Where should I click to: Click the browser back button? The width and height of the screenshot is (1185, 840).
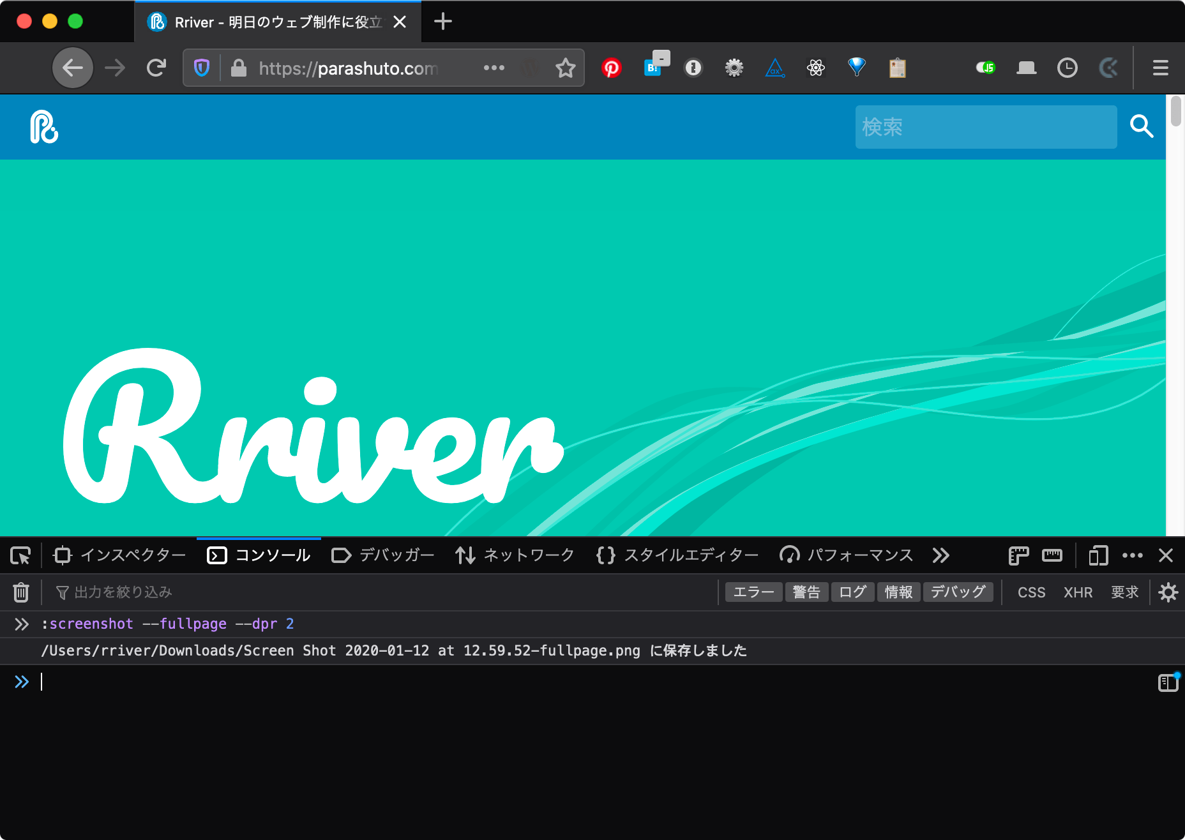click(x=73, y=68)
